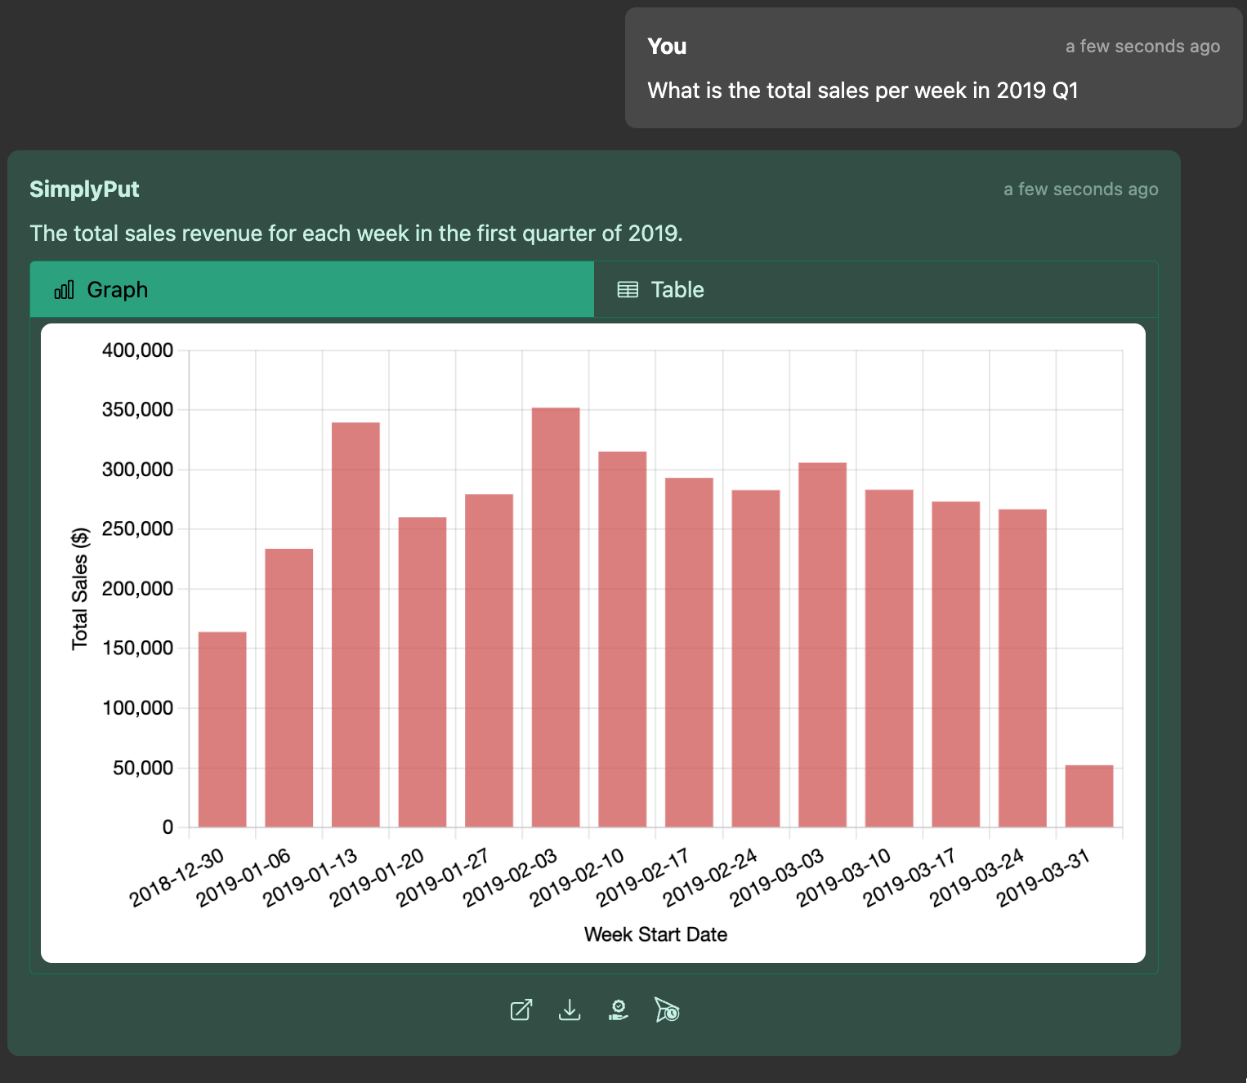
Task: Click the bar for week 2019-03-10
Action: tap(889, 658)
